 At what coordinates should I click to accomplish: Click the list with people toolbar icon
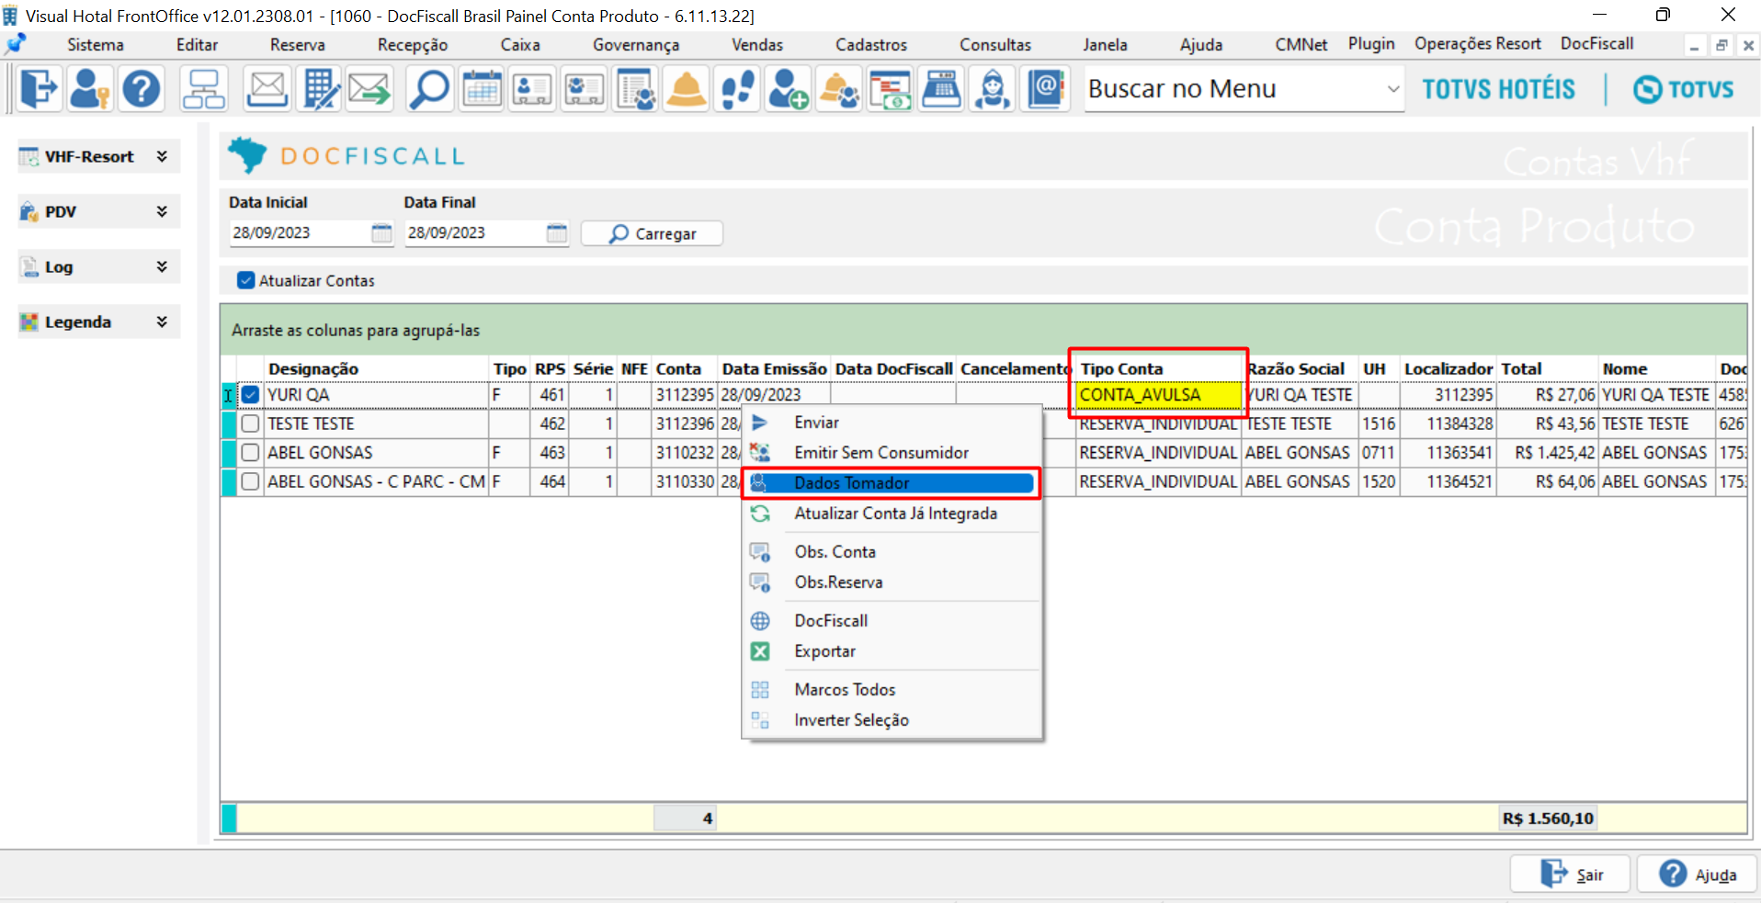[636, 89]
